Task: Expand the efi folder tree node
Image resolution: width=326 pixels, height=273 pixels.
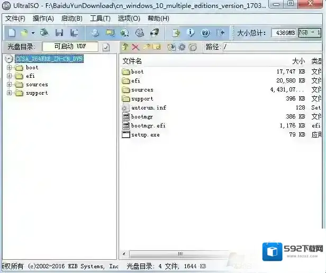Action: (10, 76)
